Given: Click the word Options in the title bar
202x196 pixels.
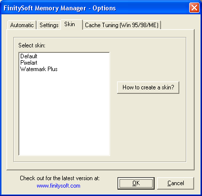Looking at the screenshot, I should click(x=104, y=8).
